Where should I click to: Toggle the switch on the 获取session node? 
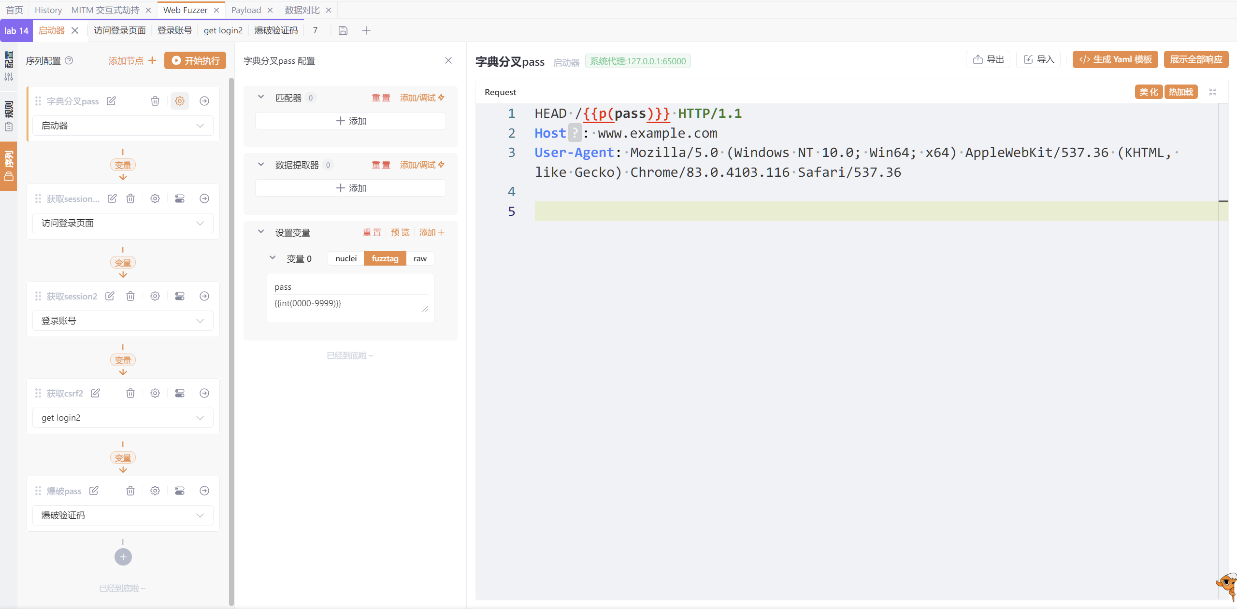179,198
